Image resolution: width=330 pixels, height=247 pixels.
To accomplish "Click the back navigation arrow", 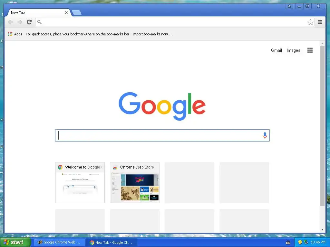I will 10,22.
